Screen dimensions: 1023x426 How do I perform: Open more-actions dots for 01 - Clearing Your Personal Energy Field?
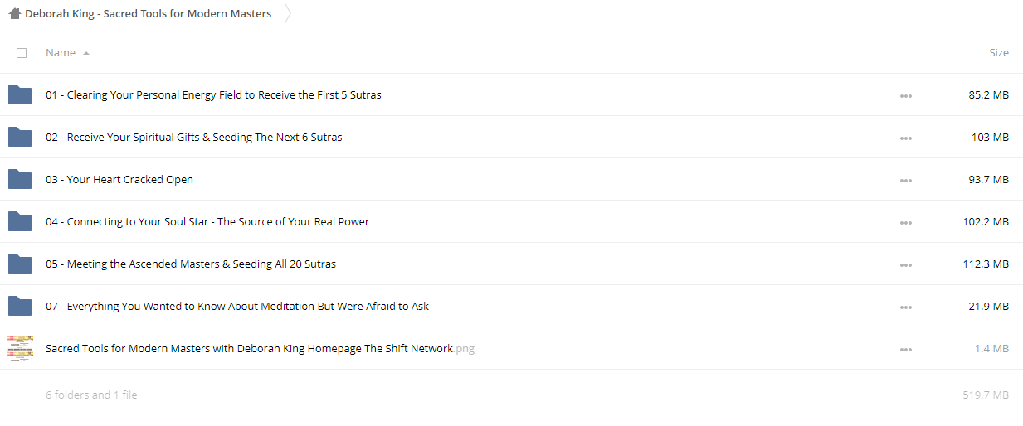pyautogui.click(x=905, y=95)
